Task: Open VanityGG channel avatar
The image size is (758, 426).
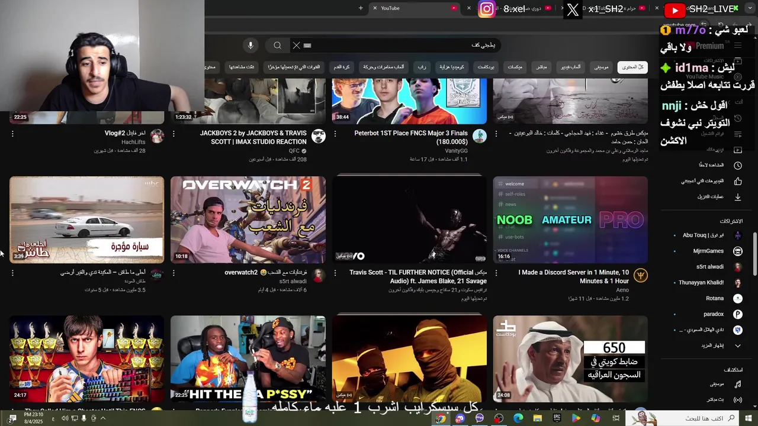Action: click(480, 136)
